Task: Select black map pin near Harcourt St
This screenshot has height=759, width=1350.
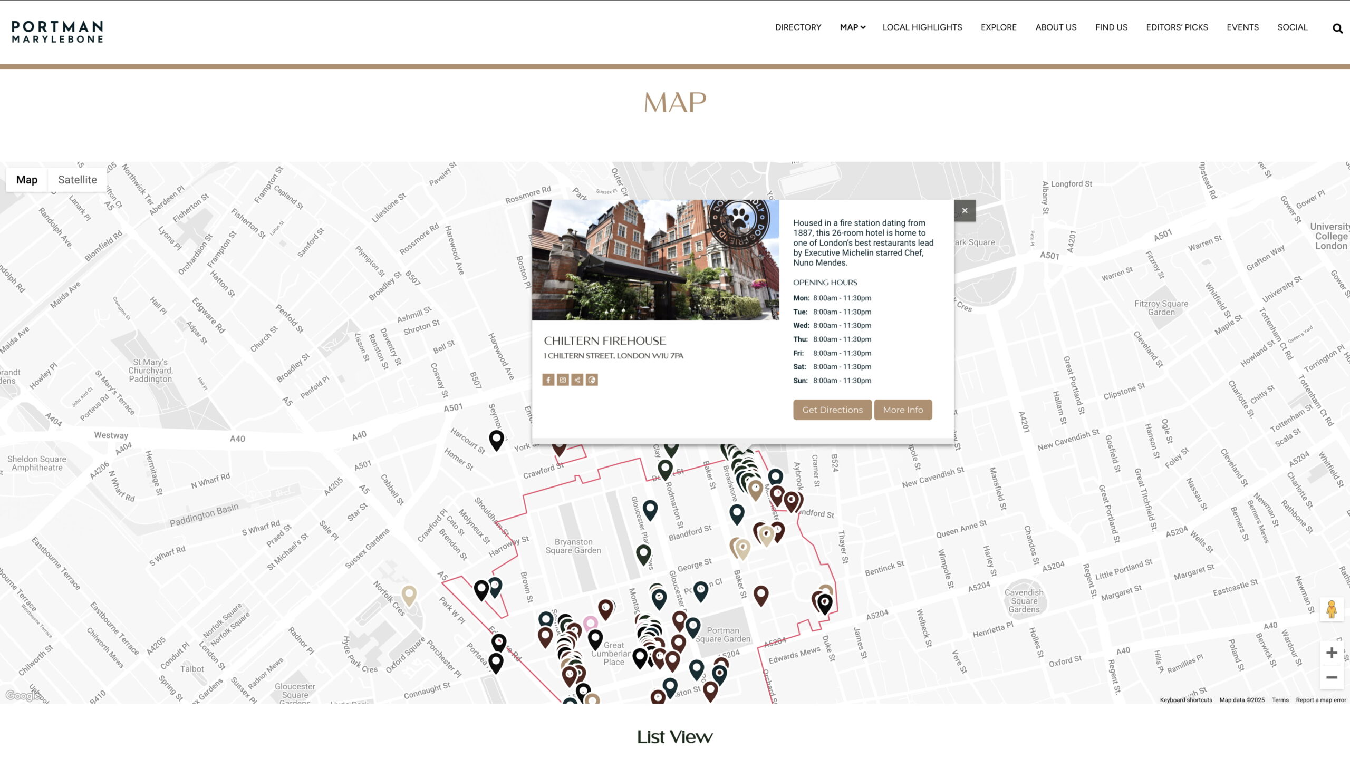Action: [x=496, y=440]
